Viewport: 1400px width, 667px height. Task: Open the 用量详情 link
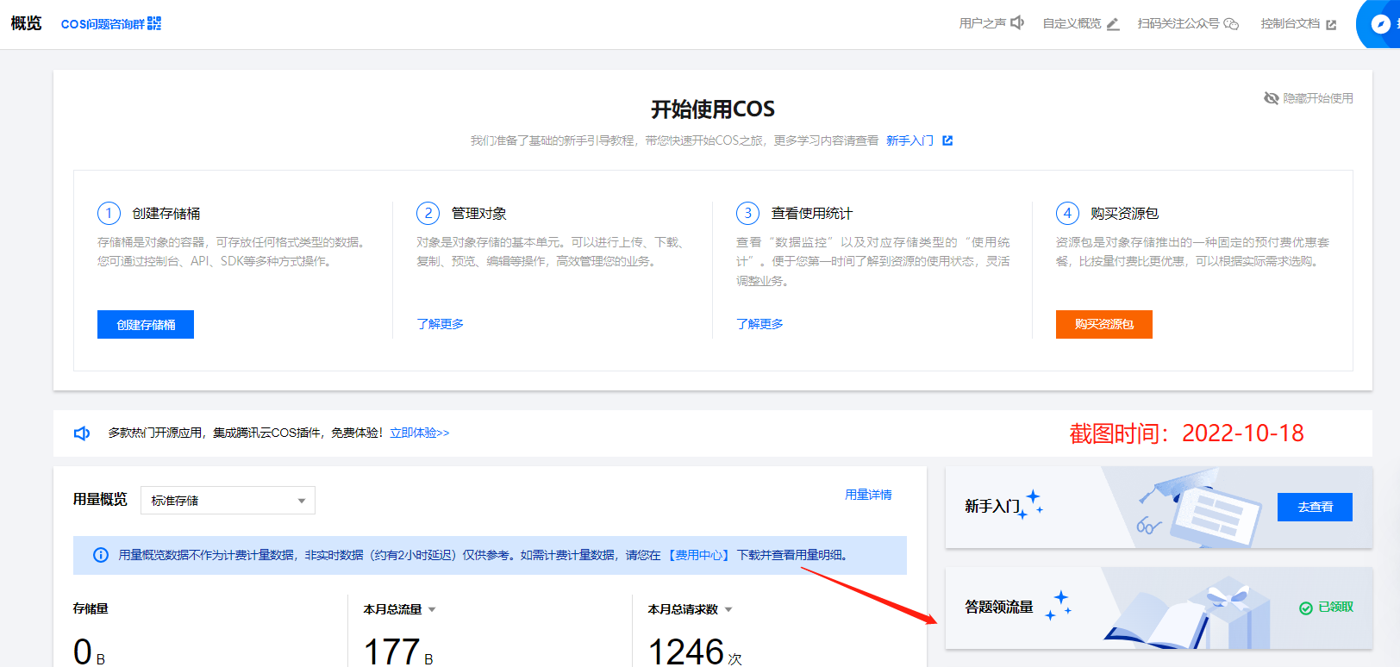click(868, 495)
